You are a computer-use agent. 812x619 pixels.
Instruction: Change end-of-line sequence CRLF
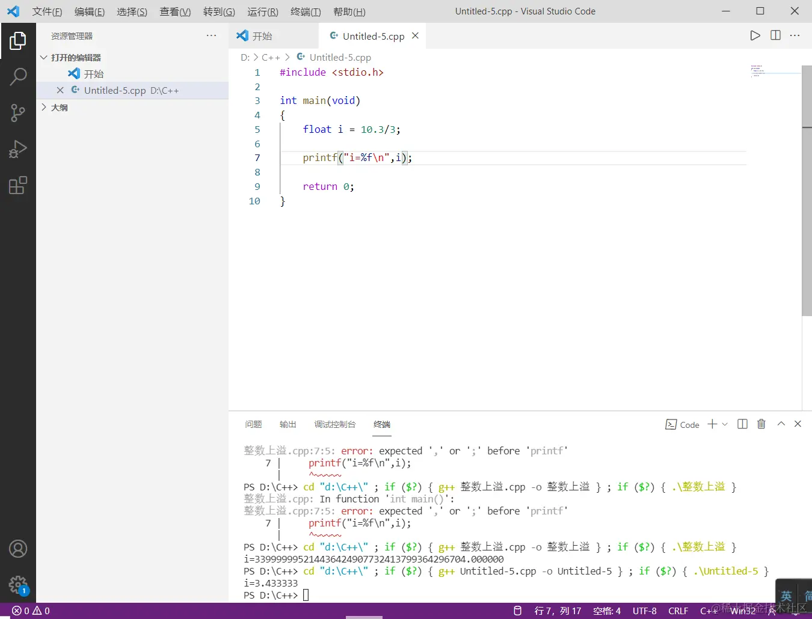click(678, 611)
